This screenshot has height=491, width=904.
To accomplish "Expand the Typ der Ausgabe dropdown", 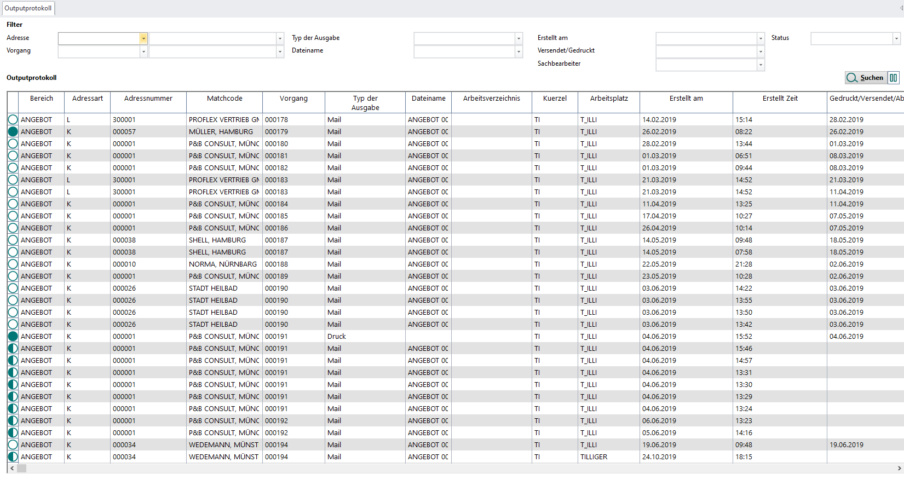I will tap(518, 38).
